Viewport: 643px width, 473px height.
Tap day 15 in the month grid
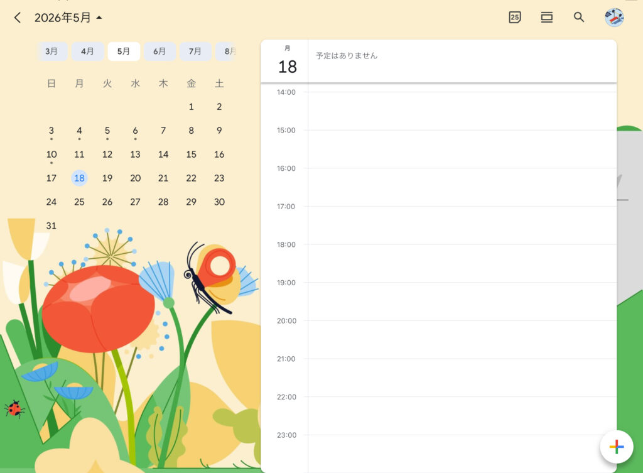point(191,155)
